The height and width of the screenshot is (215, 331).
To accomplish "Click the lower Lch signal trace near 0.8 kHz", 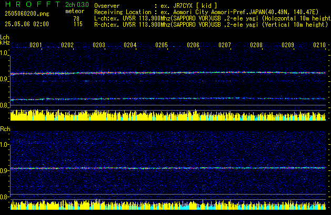I will [x=168, y=99].
